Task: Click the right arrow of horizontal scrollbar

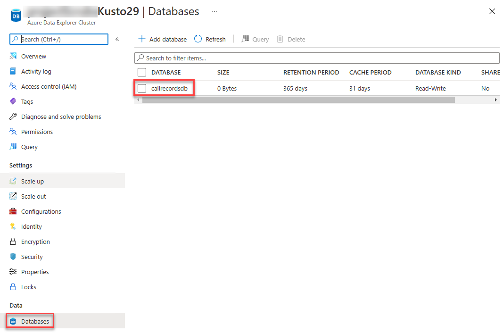Action: pos(495,100)
